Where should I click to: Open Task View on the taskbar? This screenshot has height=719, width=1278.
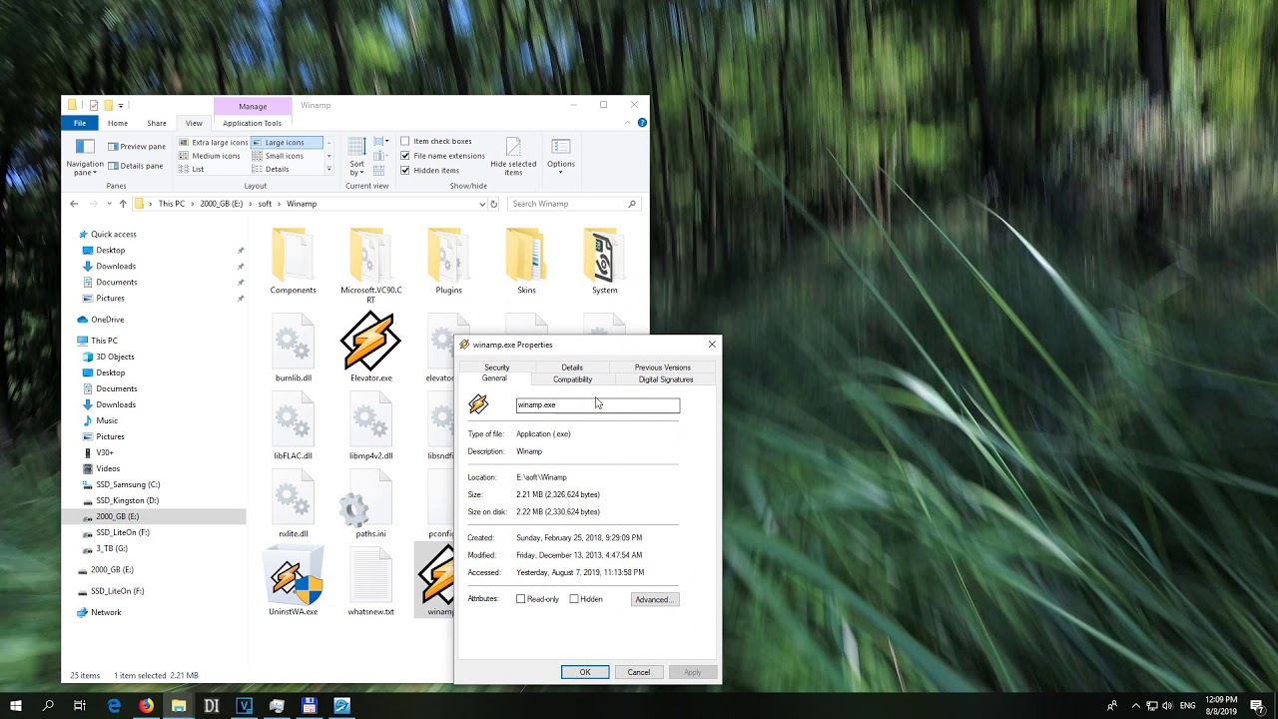click(80, 705)
